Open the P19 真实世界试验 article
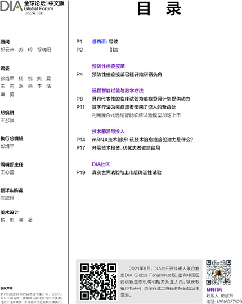The width and height of the screenshot is (242, 304). [x=127, y=172]
